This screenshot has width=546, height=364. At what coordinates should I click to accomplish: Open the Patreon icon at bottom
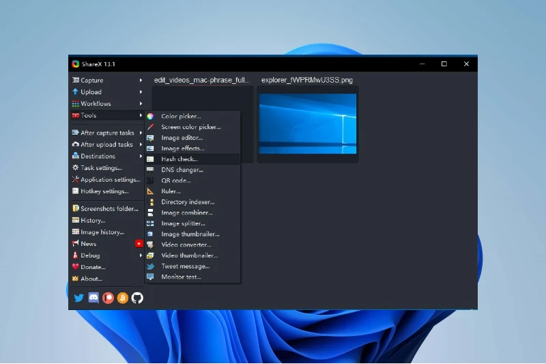click(x=108, y=298)
